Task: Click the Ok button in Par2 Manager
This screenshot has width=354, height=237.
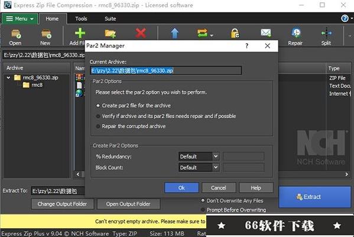Action: pyautogui.click(x=182, y=188)
